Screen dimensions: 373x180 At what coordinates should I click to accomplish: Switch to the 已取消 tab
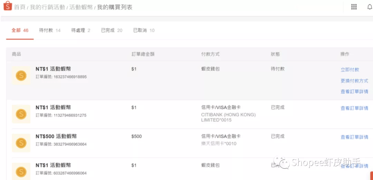tap(144, 30)
